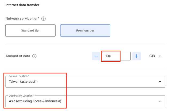Click the Source Location field label
Screen dimensions: 171x112
tap(19, 76)
